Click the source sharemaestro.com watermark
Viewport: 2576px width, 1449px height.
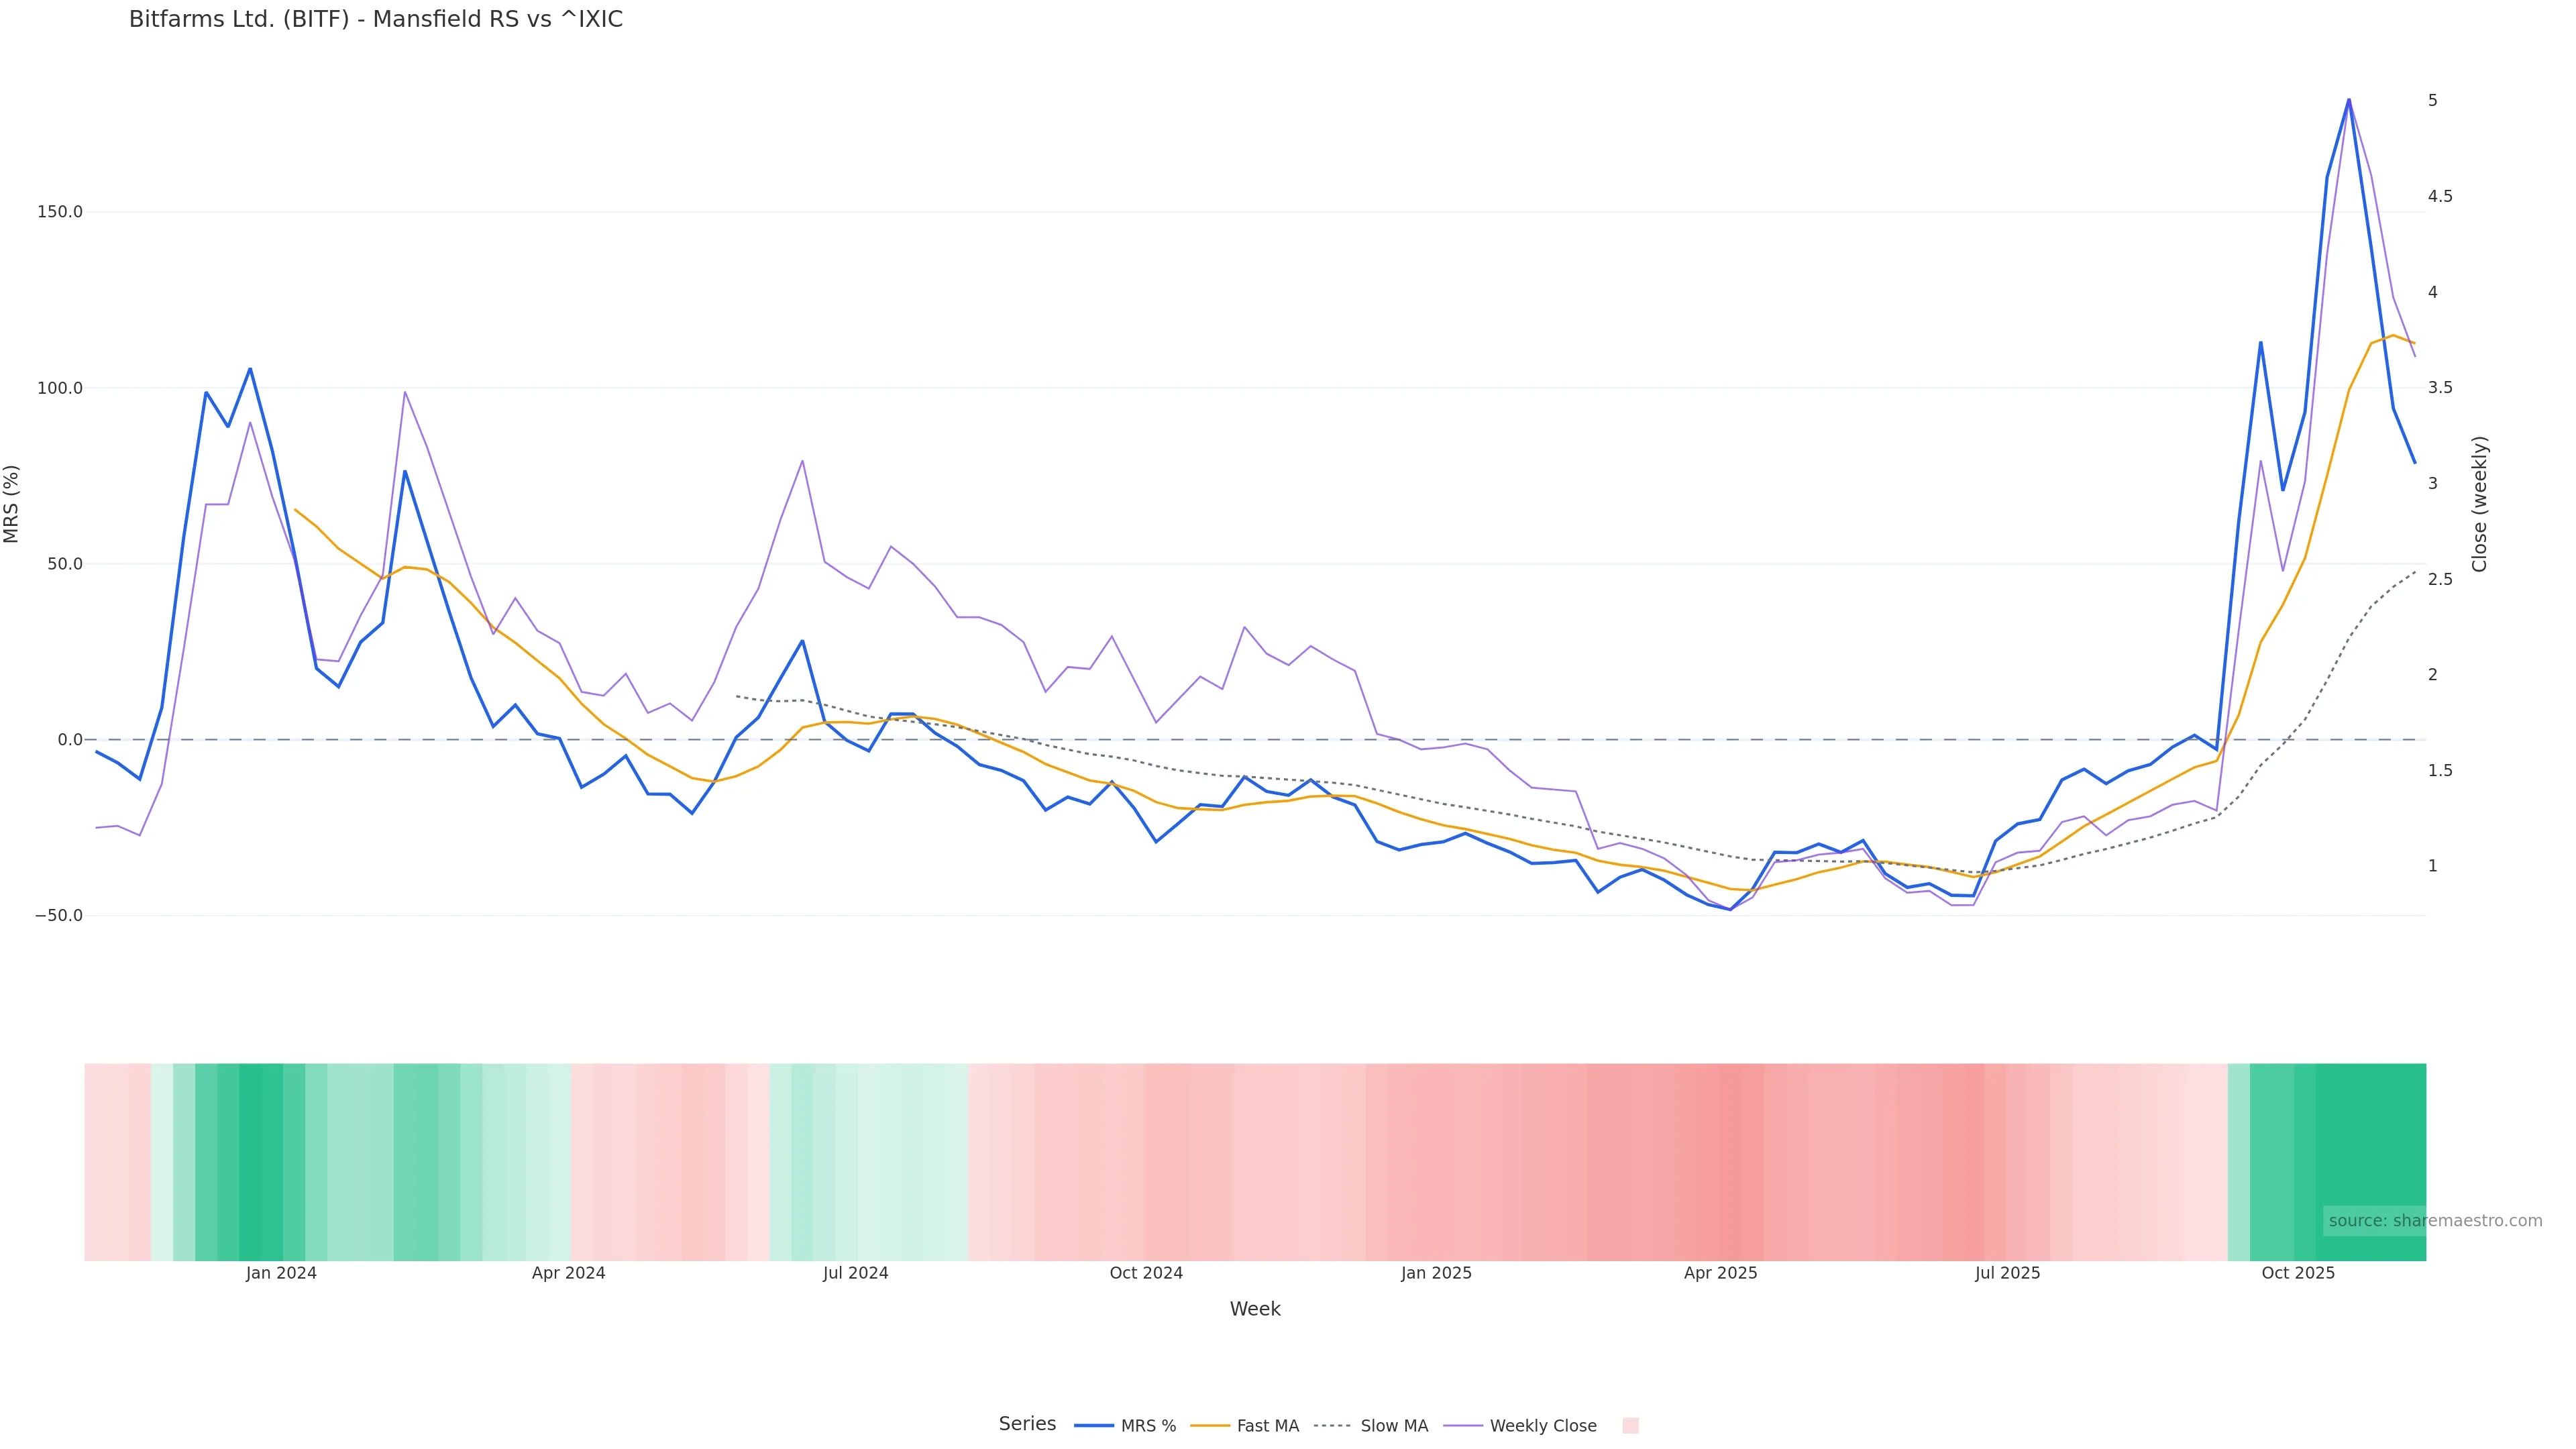(2434, 1220)
